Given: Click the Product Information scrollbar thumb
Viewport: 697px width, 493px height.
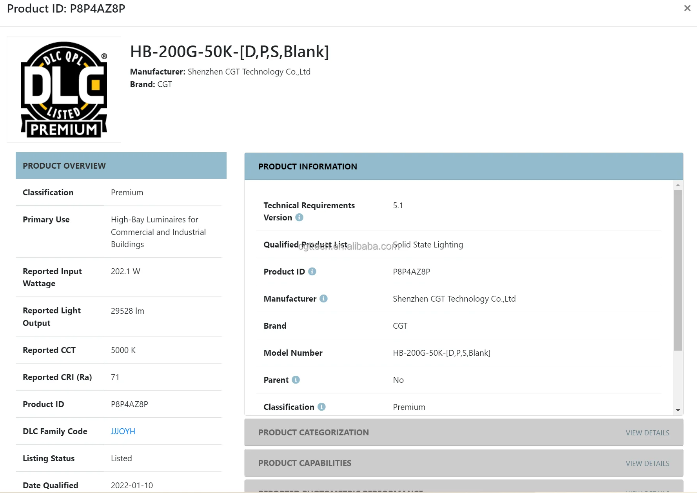Looking at the screenshot, I should [x=678, y=270].
